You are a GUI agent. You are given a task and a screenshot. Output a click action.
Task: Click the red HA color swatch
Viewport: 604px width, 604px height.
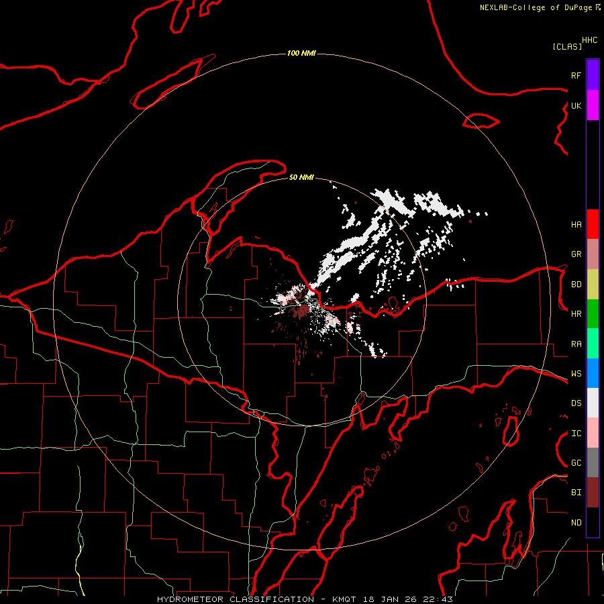pyautogui.click(x=593, y=224)
